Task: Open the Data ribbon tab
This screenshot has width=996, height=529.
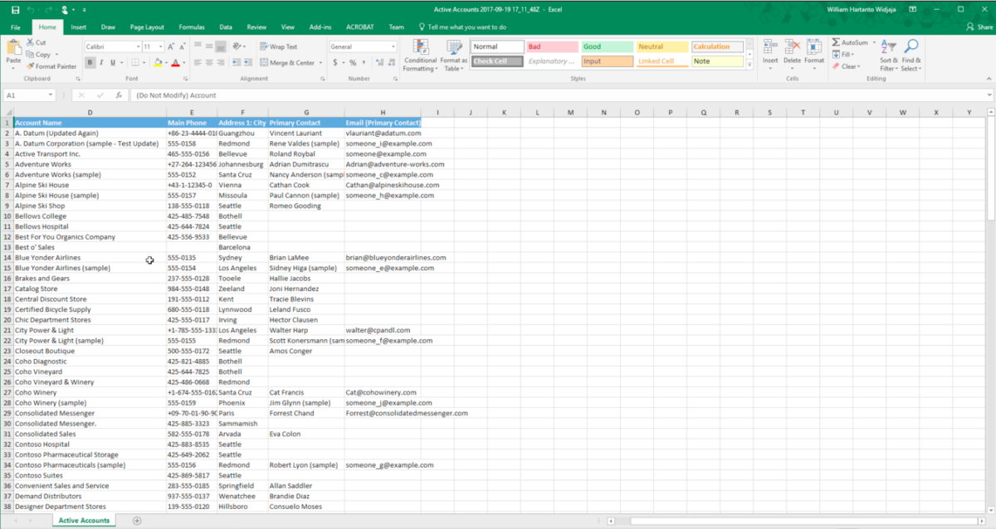Action: (226, 27)
